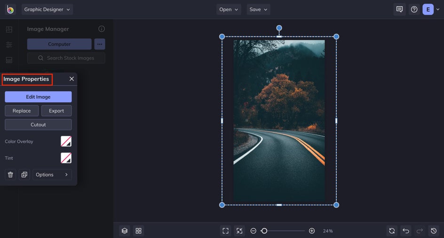
Task: Open the history clock icon
Action: [434, 231]
